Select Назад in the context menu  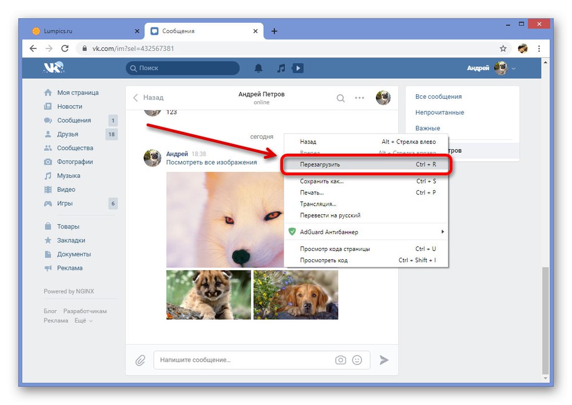(x=366, y=142)
